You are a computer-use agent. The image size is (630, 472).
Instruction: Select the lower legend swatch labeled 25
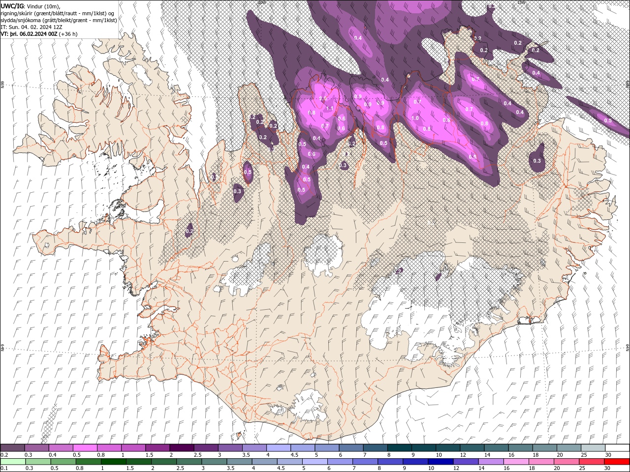tap(592, 462)
